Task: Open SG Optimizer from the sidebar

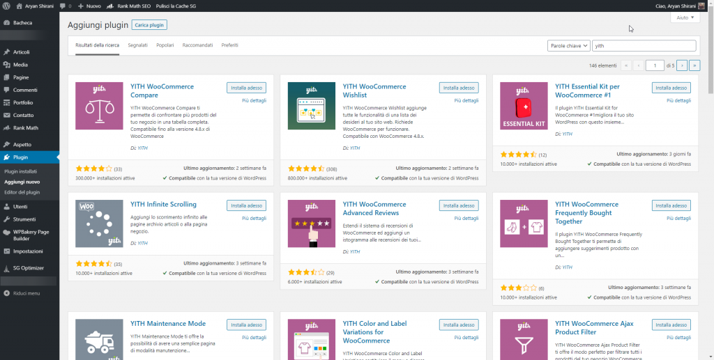Action: click(28, 268)
